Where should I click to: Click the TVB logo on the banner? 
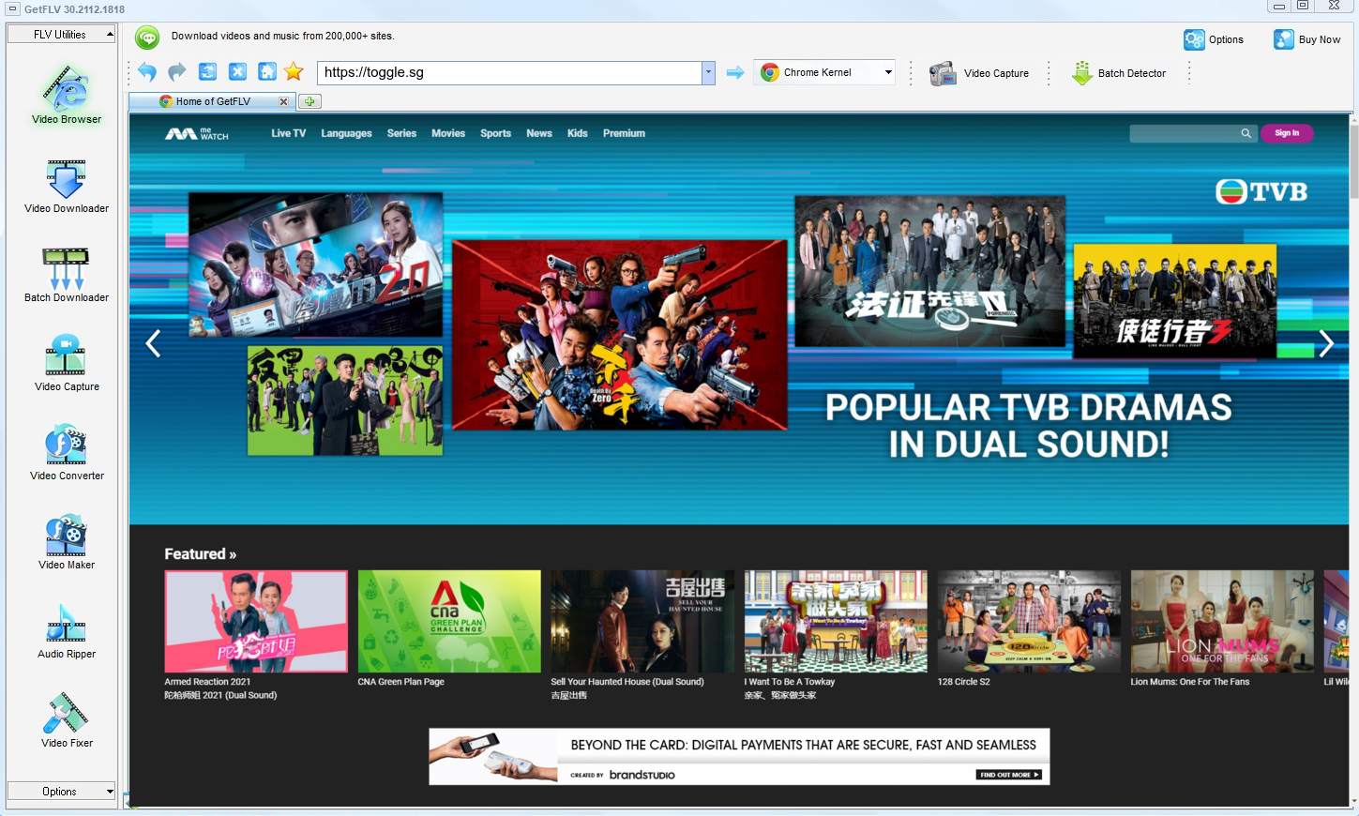(x=1261, y=191)
